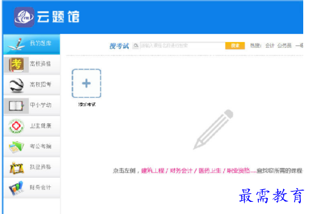Open the 我的题库 sidebar tab
Viewport: 309px width, 214px height.
[x=32, y=44]
